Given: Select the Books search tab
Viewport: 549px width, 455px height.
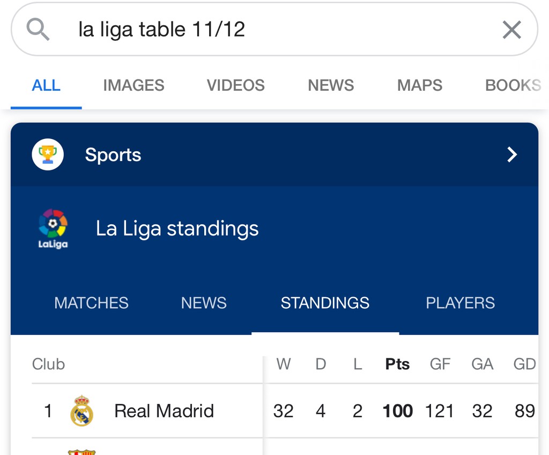Looking at the screenshot, I should pyautogui.click(x=513, y=85).
